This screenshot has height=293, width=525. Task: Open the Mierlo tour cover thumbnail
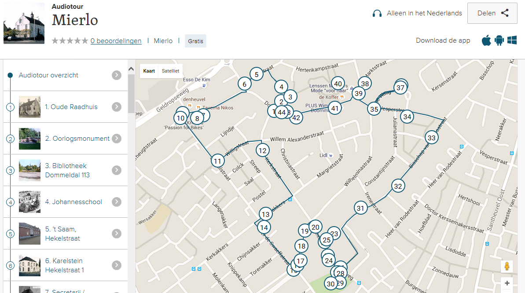24,23
